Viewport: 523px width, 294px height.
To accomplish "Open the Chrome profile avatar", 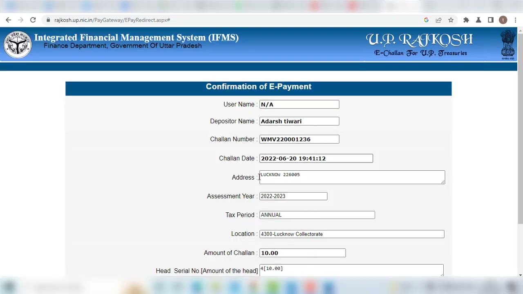I will [503, 20].
